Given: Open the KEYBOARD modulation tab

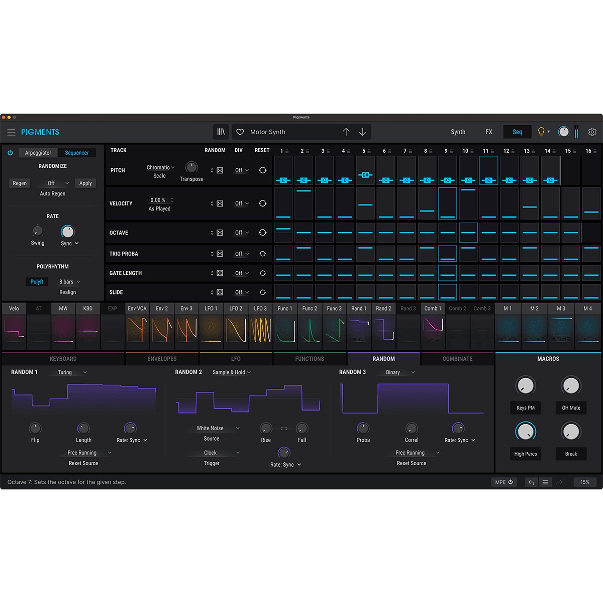Looking at the screenshot, I should point(63,359).
